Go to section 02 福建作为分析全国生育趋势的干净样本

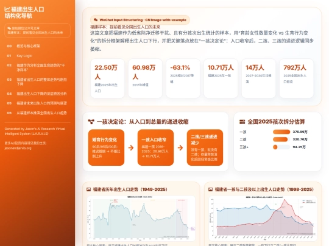click(x=37, y=67)
